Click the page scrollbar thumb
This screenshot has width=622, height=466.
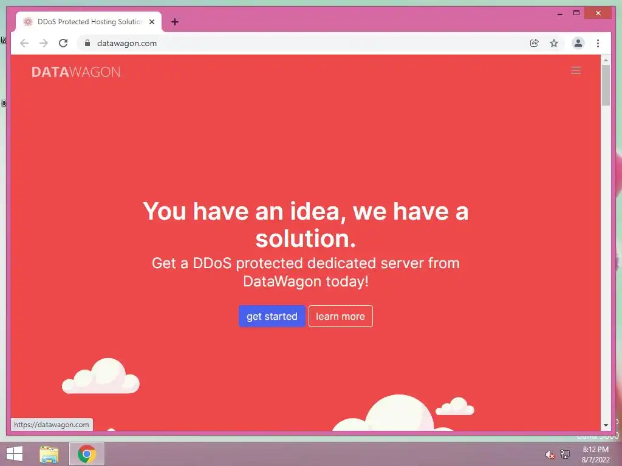click(606, 85)
